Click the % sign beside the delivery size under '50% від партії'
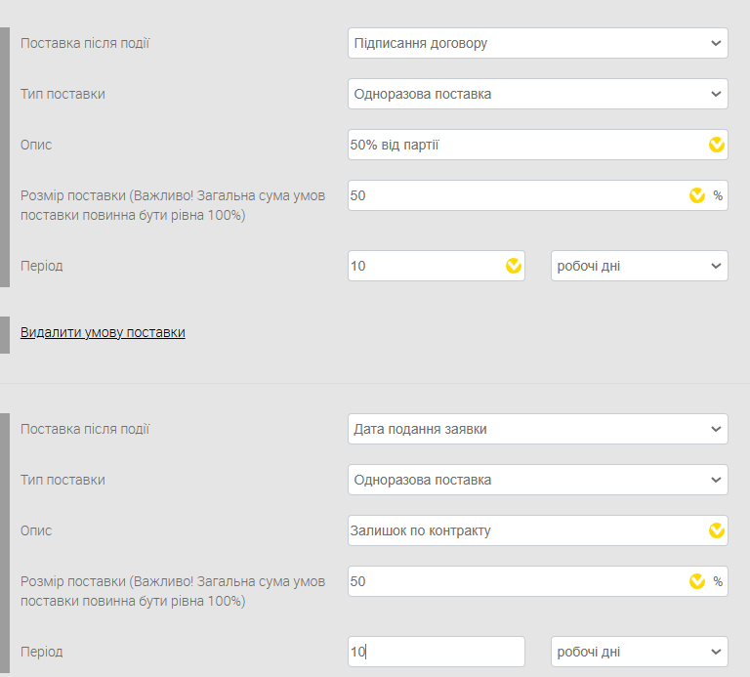This screenshot has height=677, width=750. pyautogui.click(x=718, y=195)
